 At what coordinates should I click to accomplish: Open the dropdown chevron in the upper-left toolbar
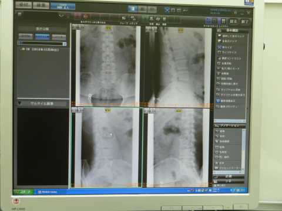[62, 16]
